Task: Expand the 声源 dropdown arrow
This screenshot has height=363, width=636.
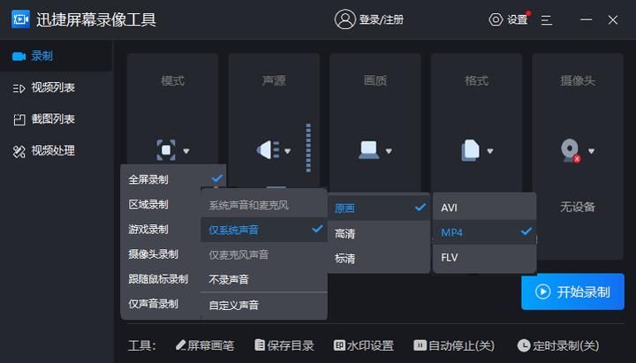Action: (288, 151)
